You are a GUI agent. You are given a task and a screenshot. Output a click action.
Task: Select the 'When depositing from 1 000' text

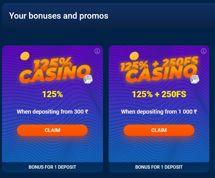(x=157, y=112)
